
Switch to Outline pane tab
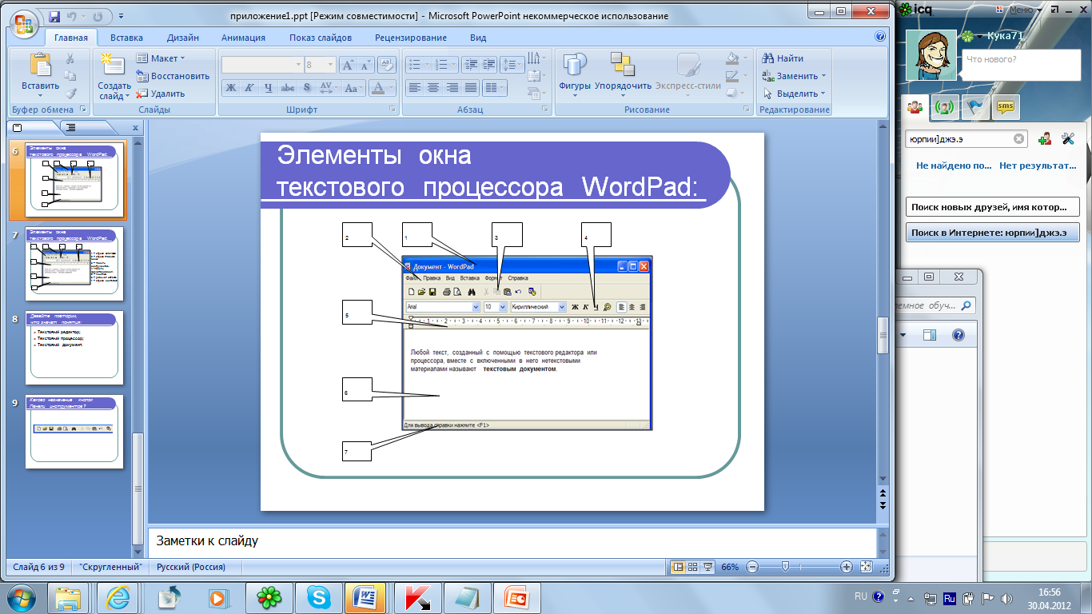click(x=70, y=127)
